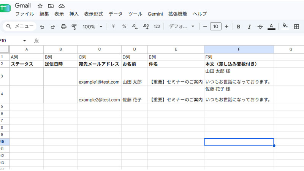
Task: Open the データ menu
Action: (116, 14)
